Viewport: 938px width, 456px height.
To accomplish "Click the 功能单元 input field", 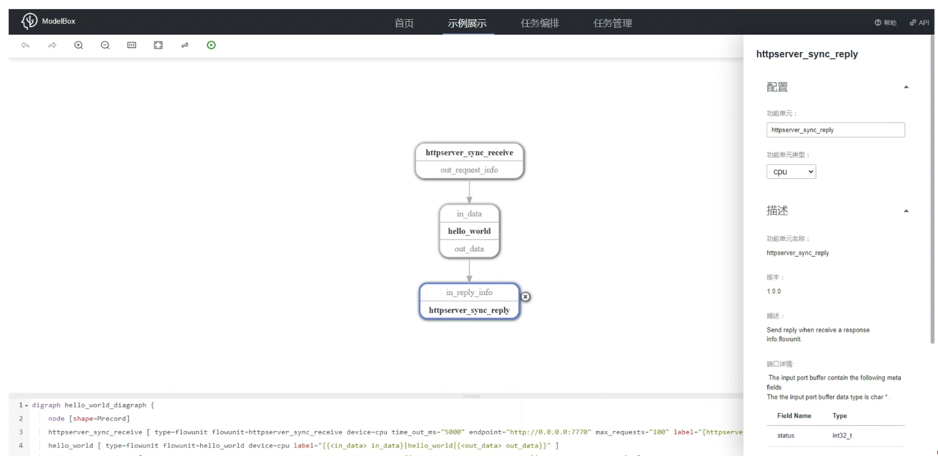I will (x=835, y=130).
